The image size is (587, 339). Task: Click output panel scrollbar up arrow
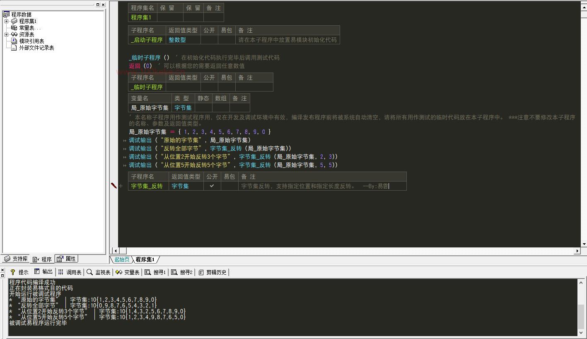pyautogui.click(x=581, y=283)
